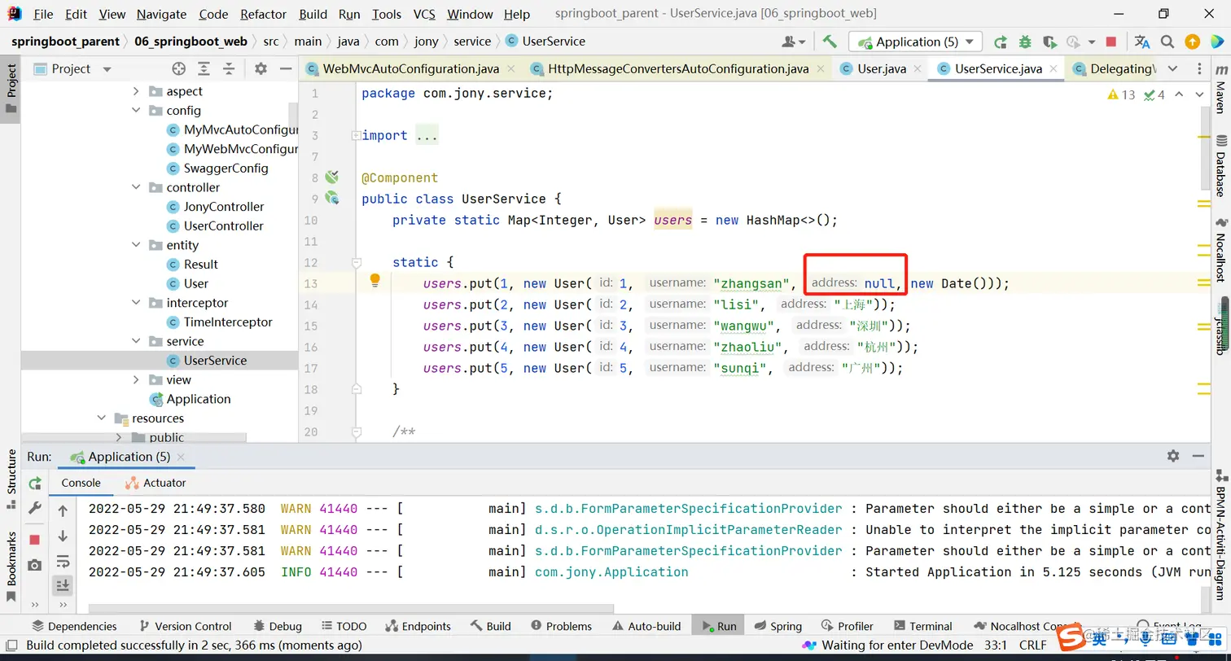The height and width of the screenshot is (661, 1231).
Task: Stop the process in the Run panel
Action: pyautogui.click(x=35, y=540)
